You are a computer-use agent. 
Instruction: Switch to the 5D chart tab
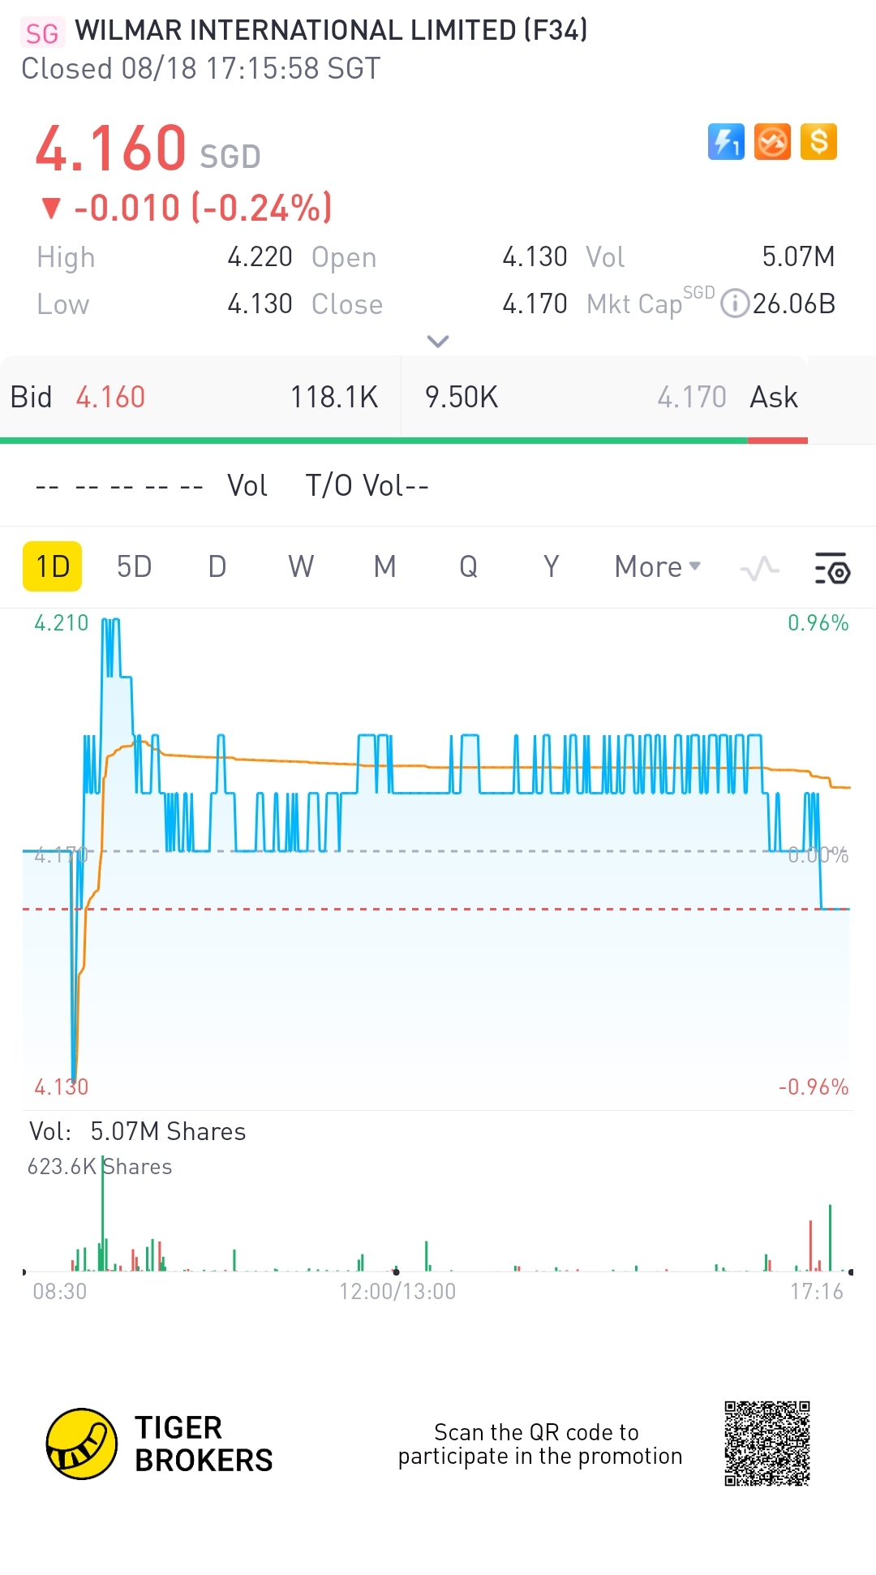point(134,566)
